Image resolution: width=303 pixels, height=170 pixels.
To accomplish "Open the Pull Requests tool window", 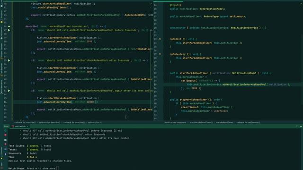I will pos(1,87).
